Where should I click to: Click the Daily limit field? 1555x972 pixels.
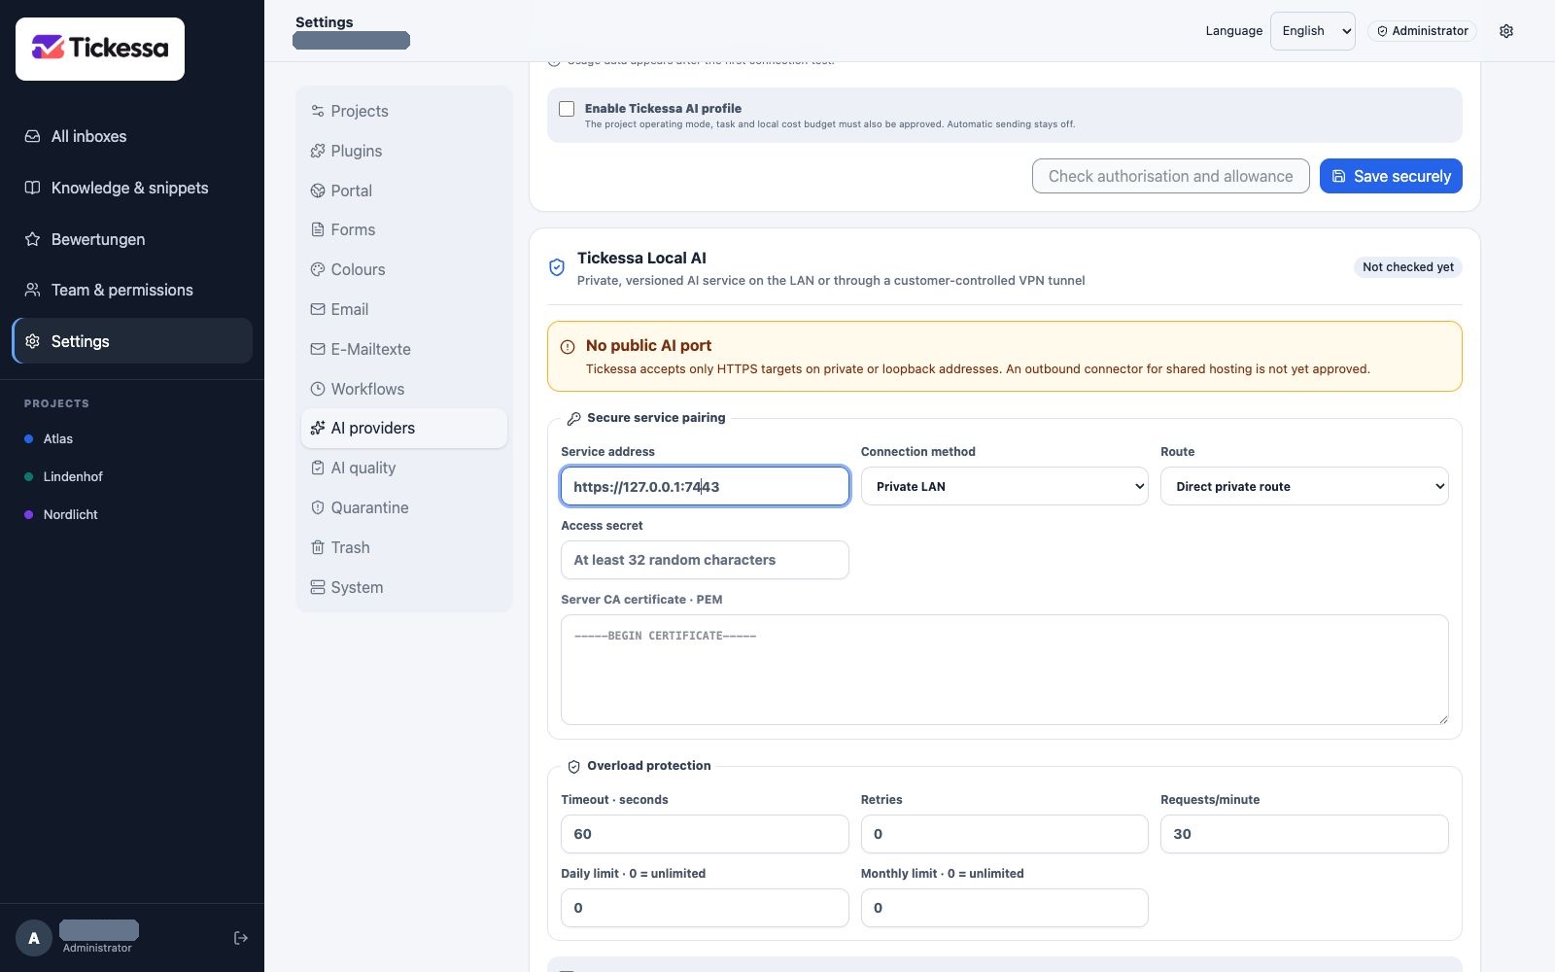point(705,908)
